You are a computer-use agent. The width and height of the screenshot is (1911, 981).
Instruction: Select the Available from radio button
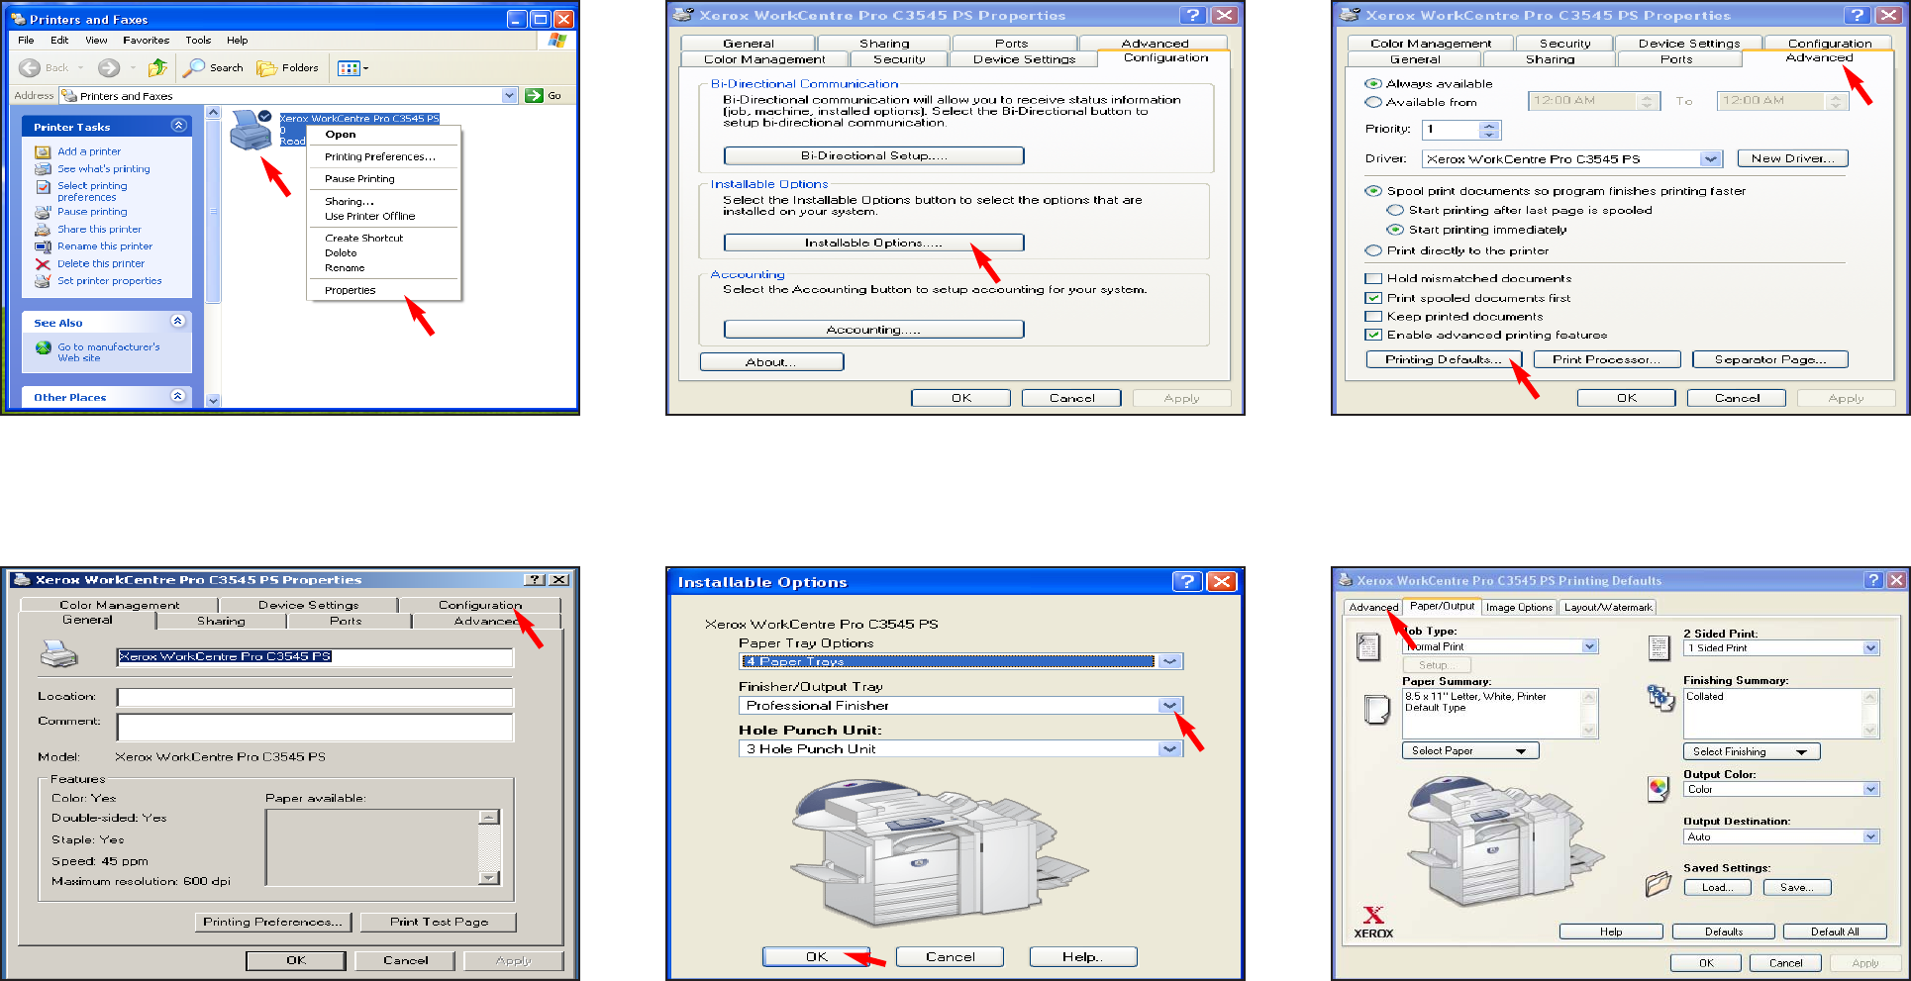coord(1373,102)
